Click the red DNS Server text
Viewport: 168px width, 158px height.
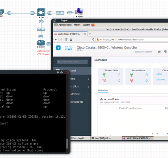point(43,51)
